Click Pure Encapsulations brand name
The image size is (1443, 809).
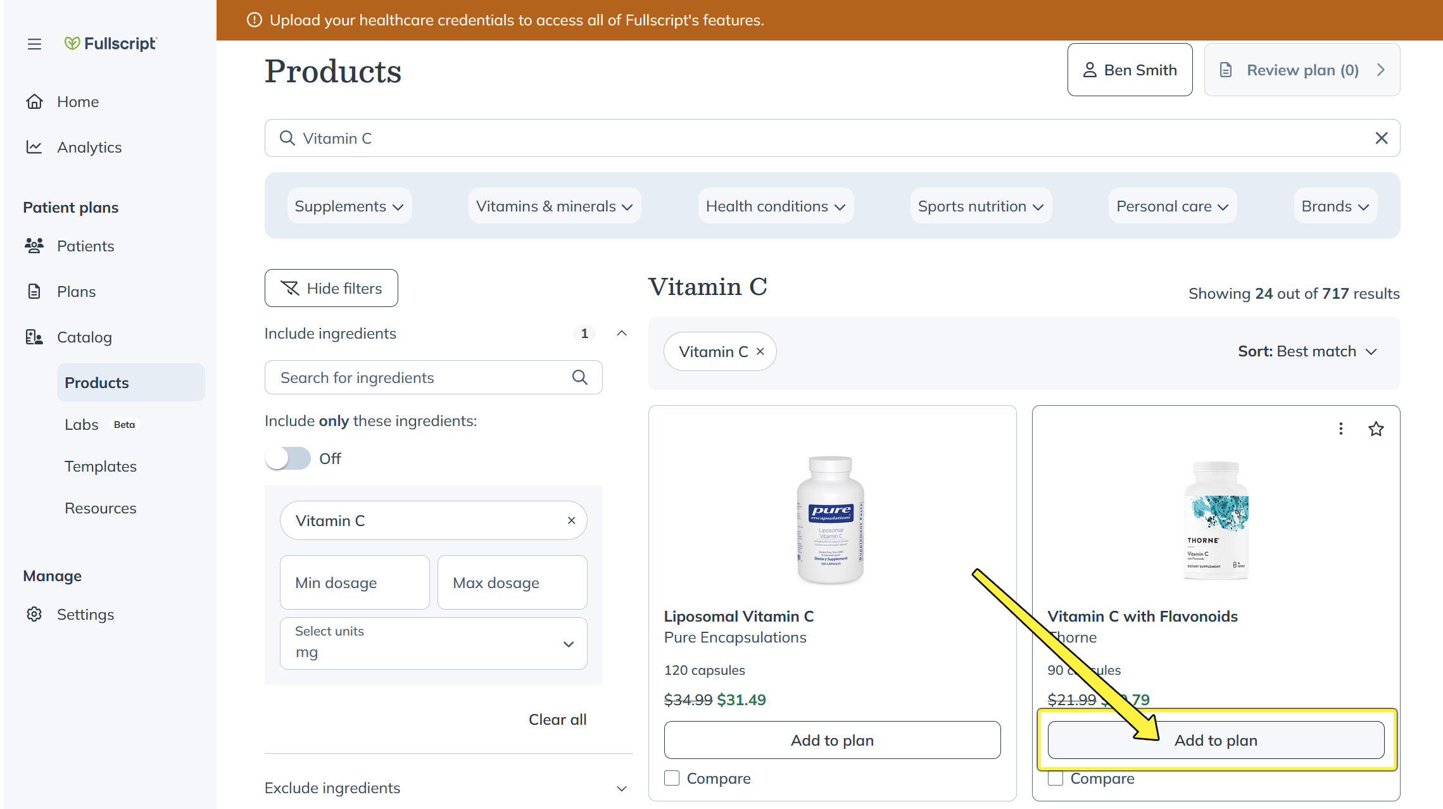pos(735,637)
